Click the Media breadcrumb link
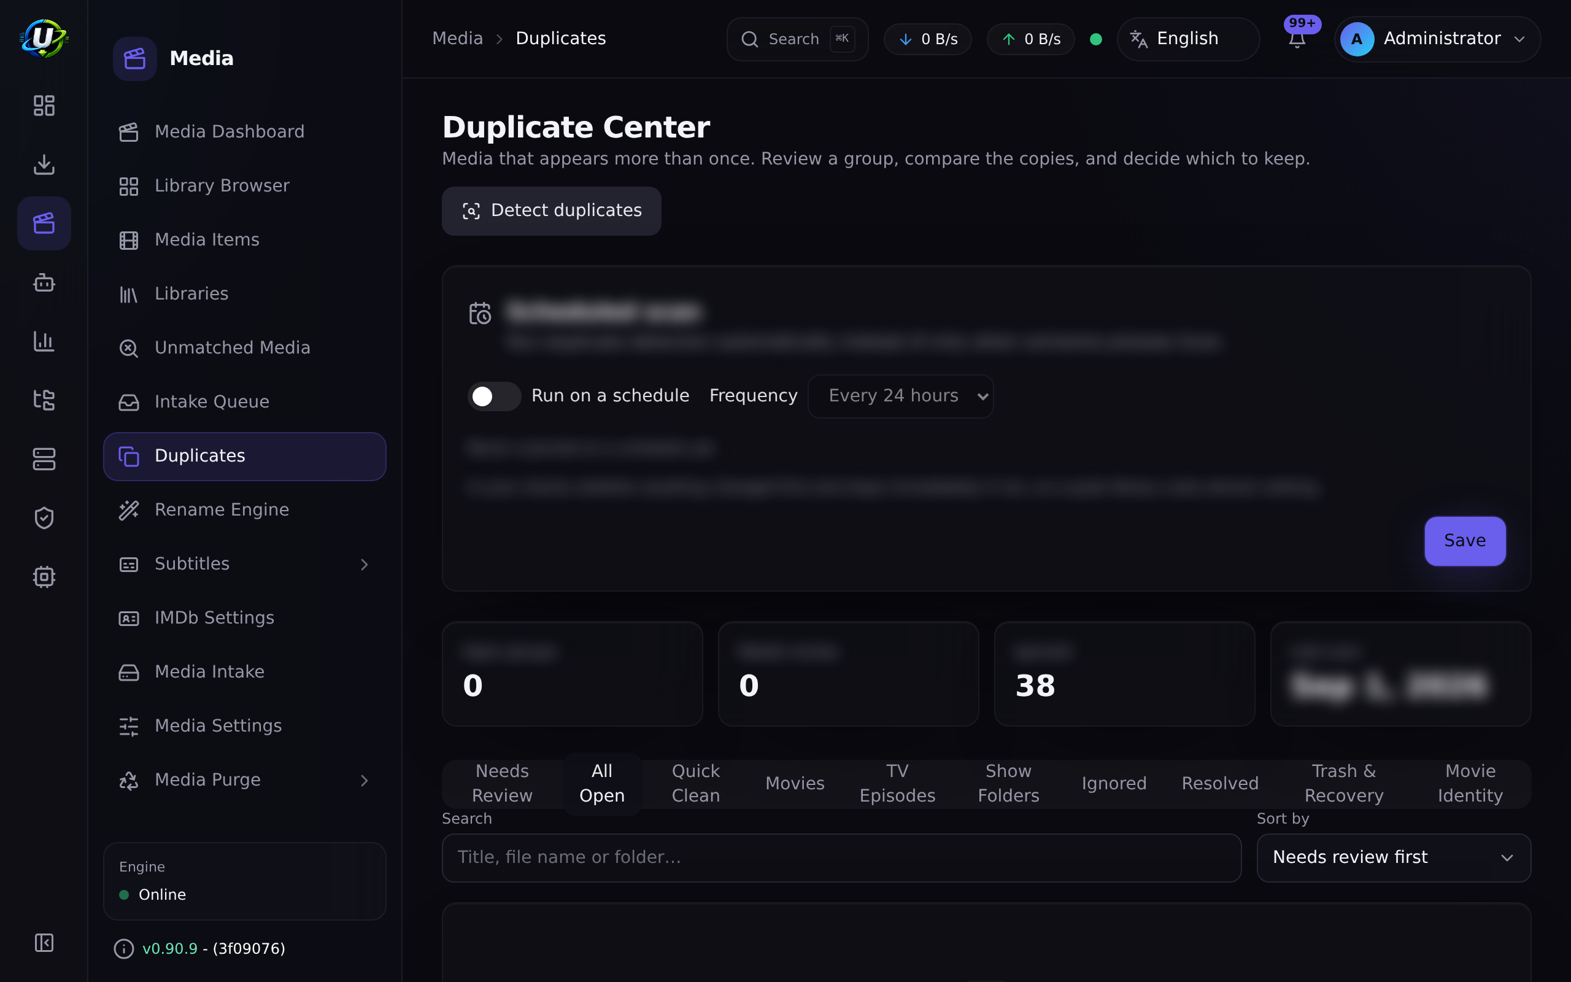The width and height of the screenshot is (1571, 982). click(x=458, y=38)
